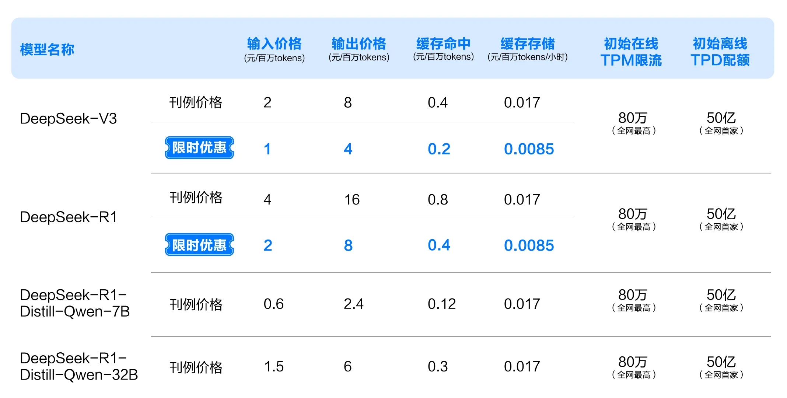Select the 输出价格 column header
Image resolution: width=787 pixels, height=398 pixels.
point(358,50)
